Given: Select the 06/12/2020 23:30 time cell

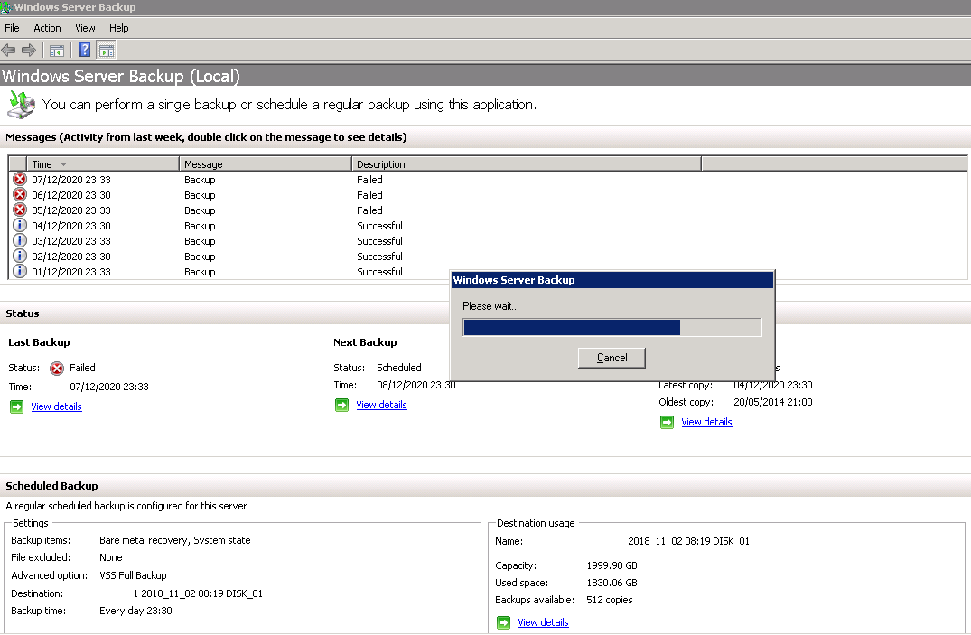Looking at the screenshot, I should click(71, 195).
